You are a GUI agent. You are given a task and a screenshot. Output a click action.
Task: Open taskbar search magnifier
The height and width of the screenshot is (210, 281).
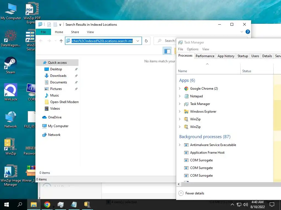pyautogui.click(x=20, y=205)
